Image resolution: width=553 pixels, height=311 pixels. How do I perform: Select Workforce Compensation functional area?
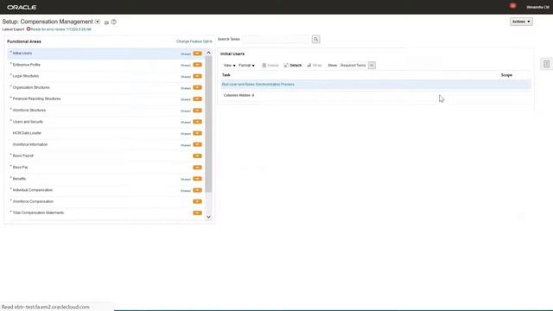[x=33, y=201]
